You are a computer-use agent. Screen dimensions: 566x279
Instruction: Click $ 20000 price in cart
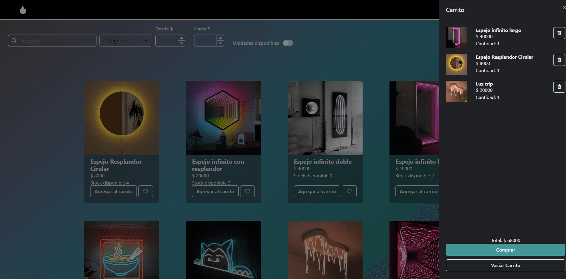(484, 90)
